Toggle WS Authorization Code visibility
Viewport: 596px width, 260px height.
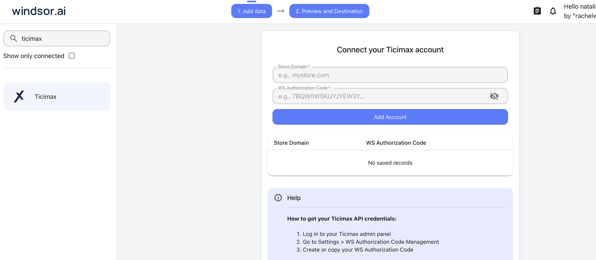[494, 96]
